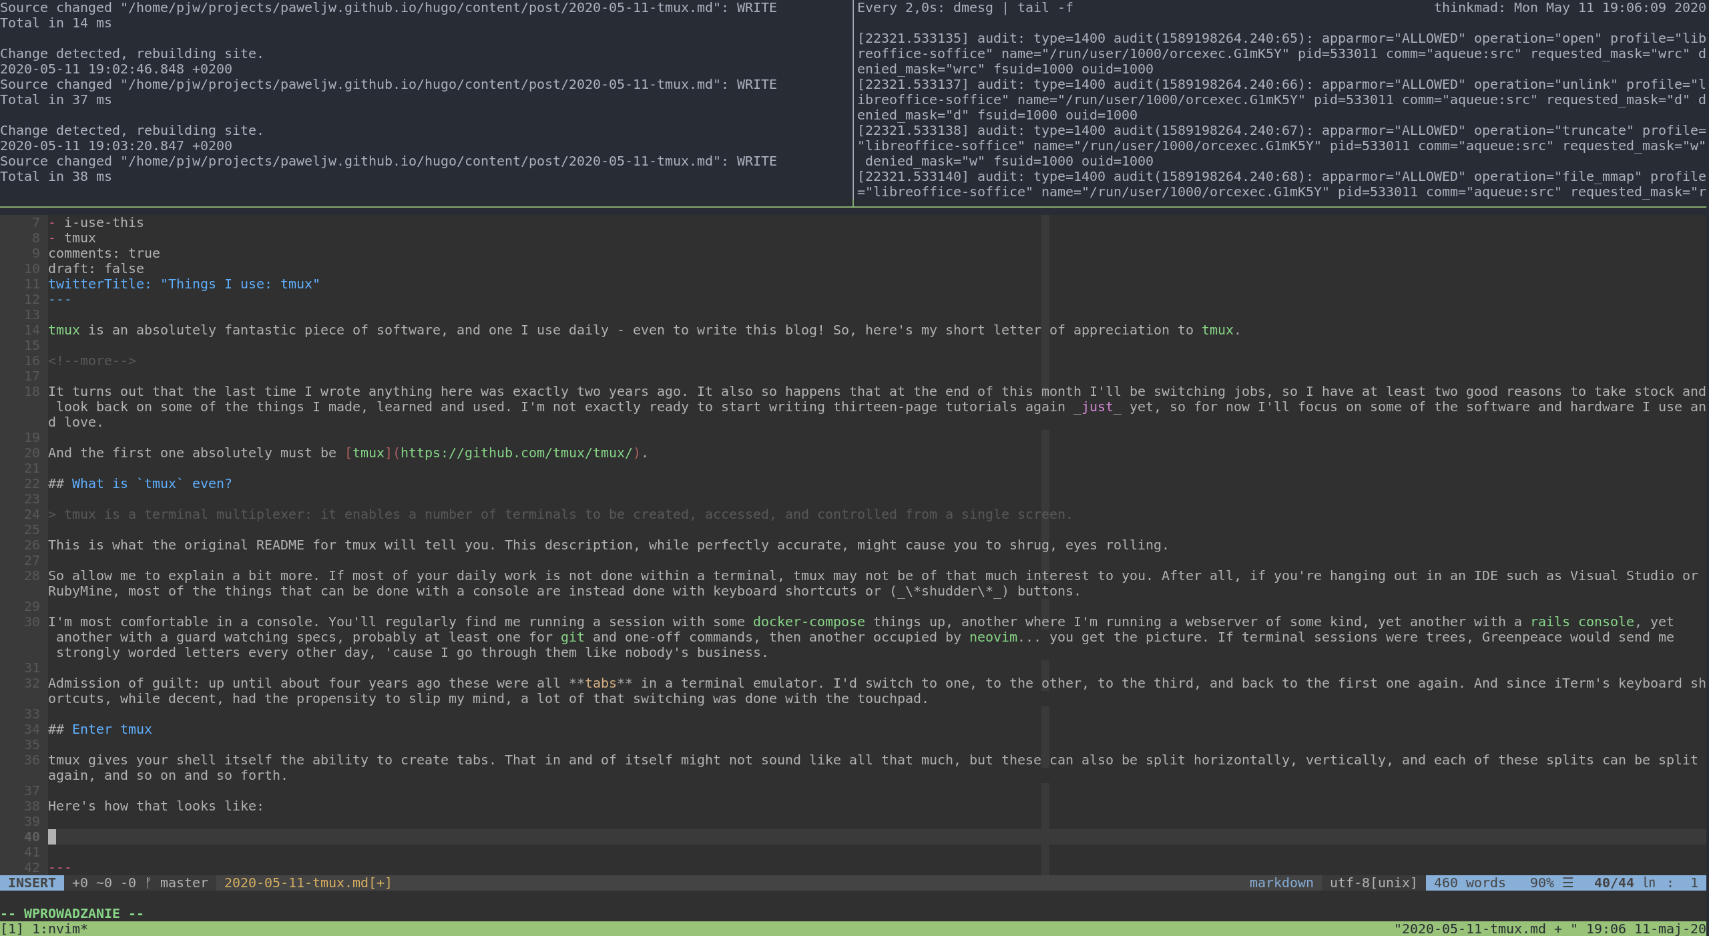The height and width of the screenshot is (936, 1709).
Task: Click the git branch icon before master
Action: [x=148, y=883]
